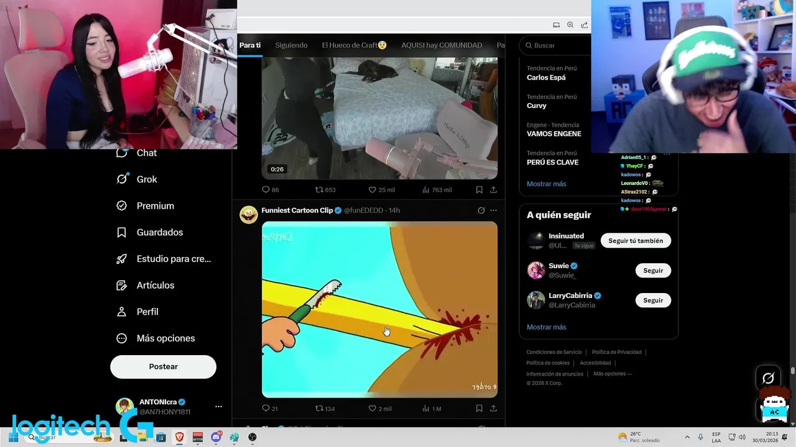The height and width of the screenshot is (447, 796).
Task: Open OBS Studio from the taskbar
Action: tap(252, 437)
